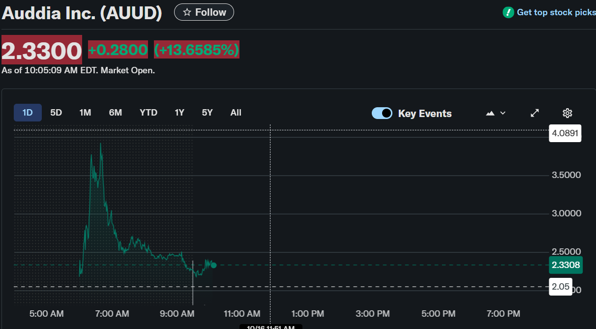Show All historical data range
The width and height of the screenshot is (596, 329).
tap(236, 113)
